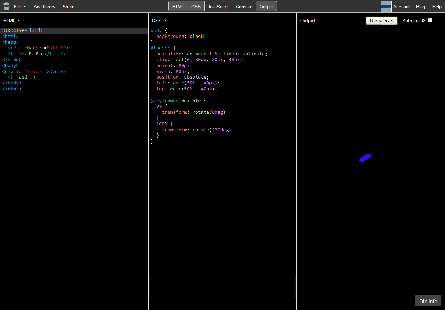Toggle the Output panel tab
The height and width of the screenshot is (310, 445).
click(x=266, y=7)
